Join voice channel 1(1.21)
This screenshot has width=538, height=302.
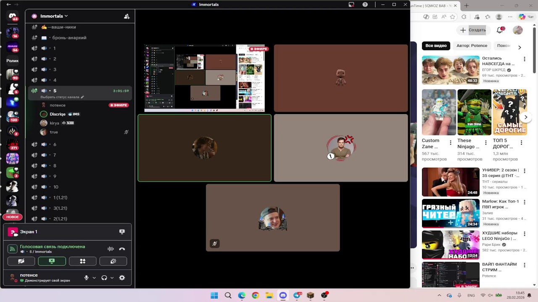[80, 198]
